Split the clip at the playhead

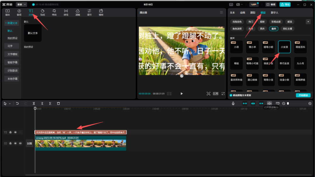(x=34, y=103)
